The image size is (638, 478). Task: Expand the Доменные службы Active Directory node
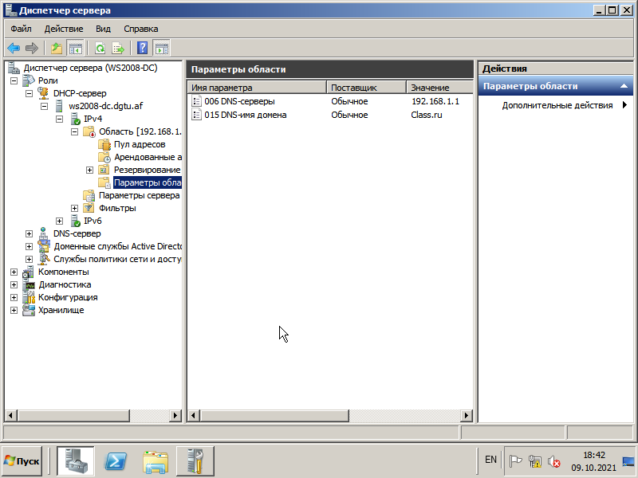point(29,246)
